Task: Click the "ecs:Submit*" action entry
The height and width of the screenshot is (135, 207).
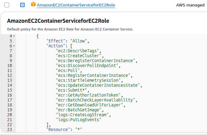Action: [x=71, y=90]
